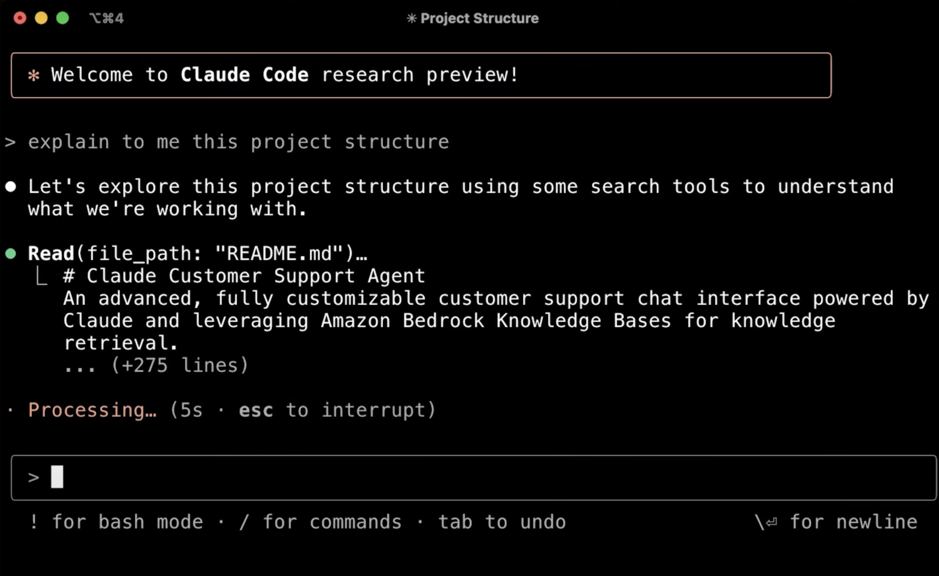Expand the truncated "(+275 lines)" output

point(179,366)
